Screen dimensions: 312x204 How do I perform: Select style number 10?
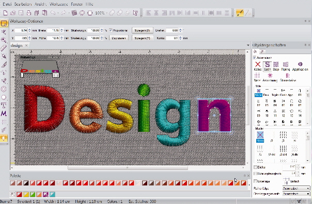267,113
